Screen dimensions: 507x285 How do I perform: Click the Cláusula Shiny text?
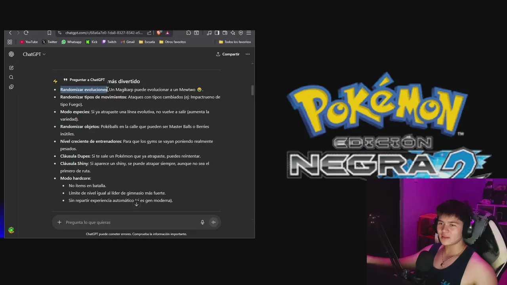click(x=74, y=163)
